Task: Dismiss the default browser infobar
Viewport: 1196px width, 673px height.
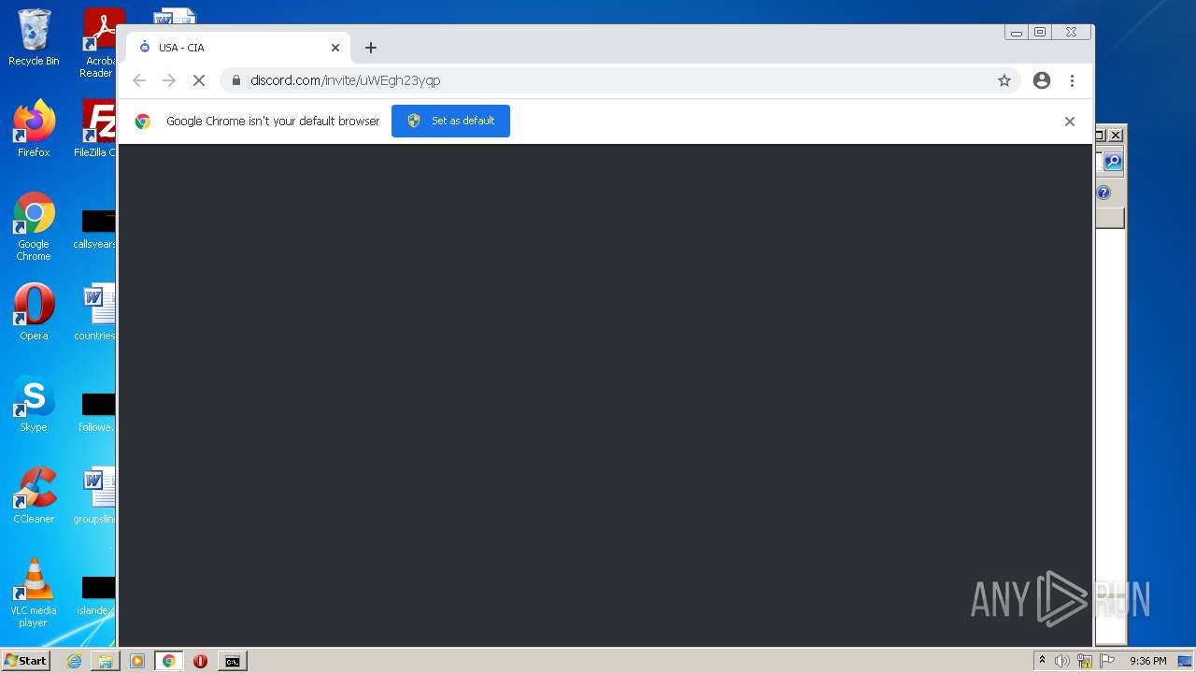Action: click(x=1070, y=122)
